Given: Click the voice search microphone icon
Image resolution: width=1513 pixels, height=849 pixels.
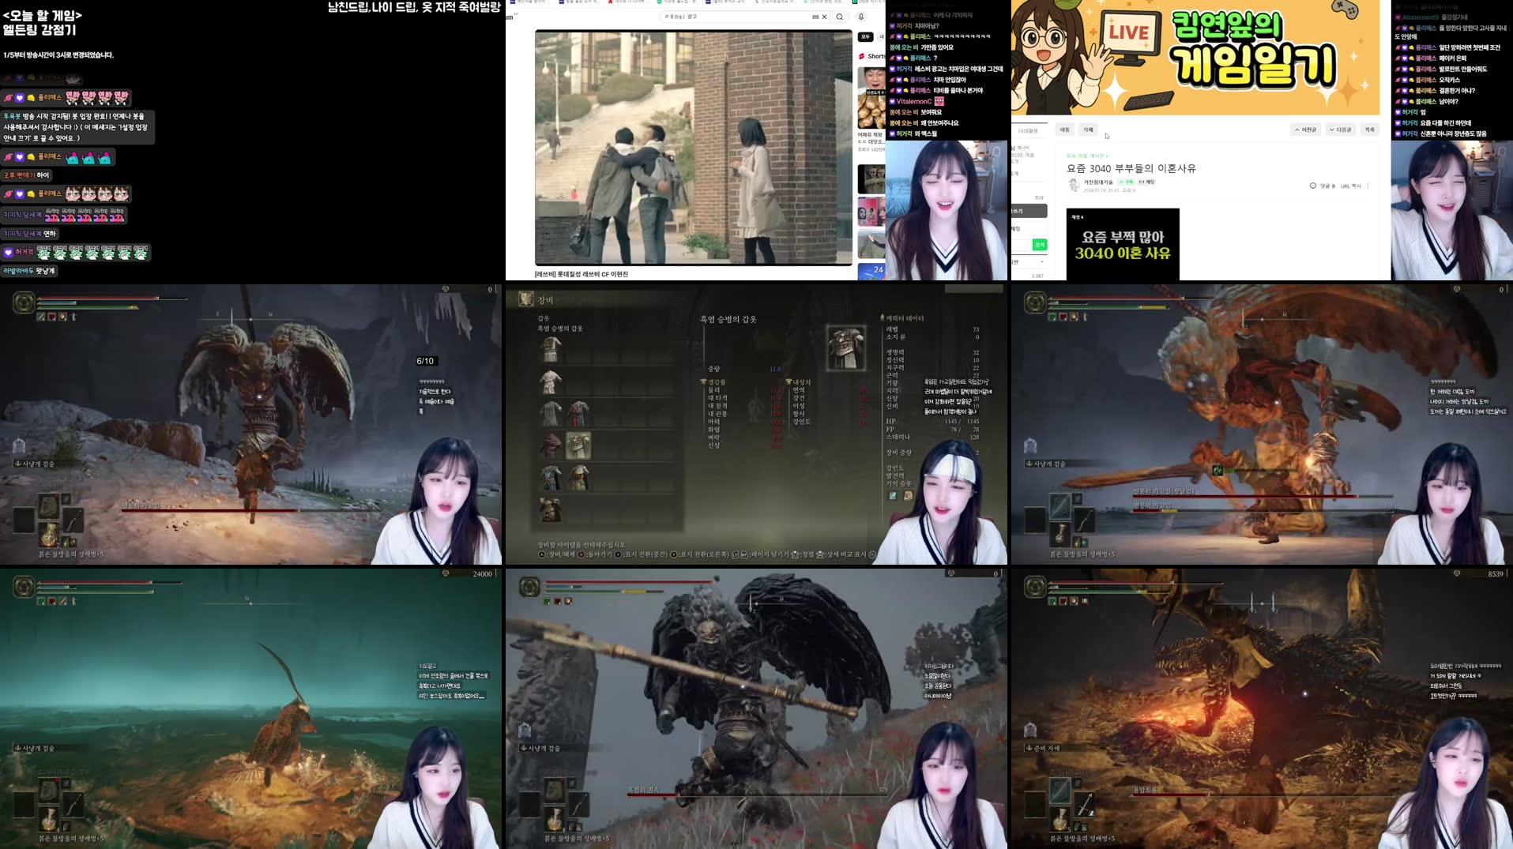Looking at the screenshot, I should pos(861,17).
